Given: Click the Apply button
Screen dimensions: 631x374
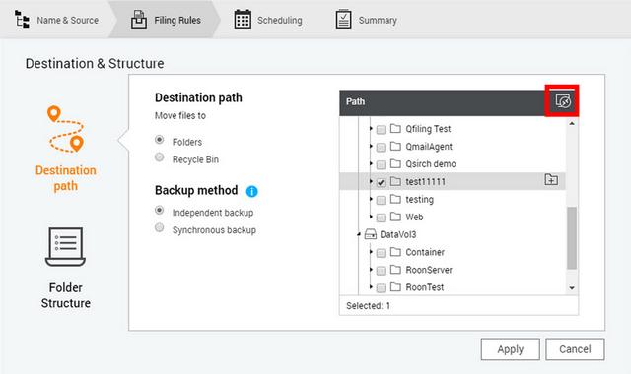Looking at the screenshot, I should pos(511,349).
